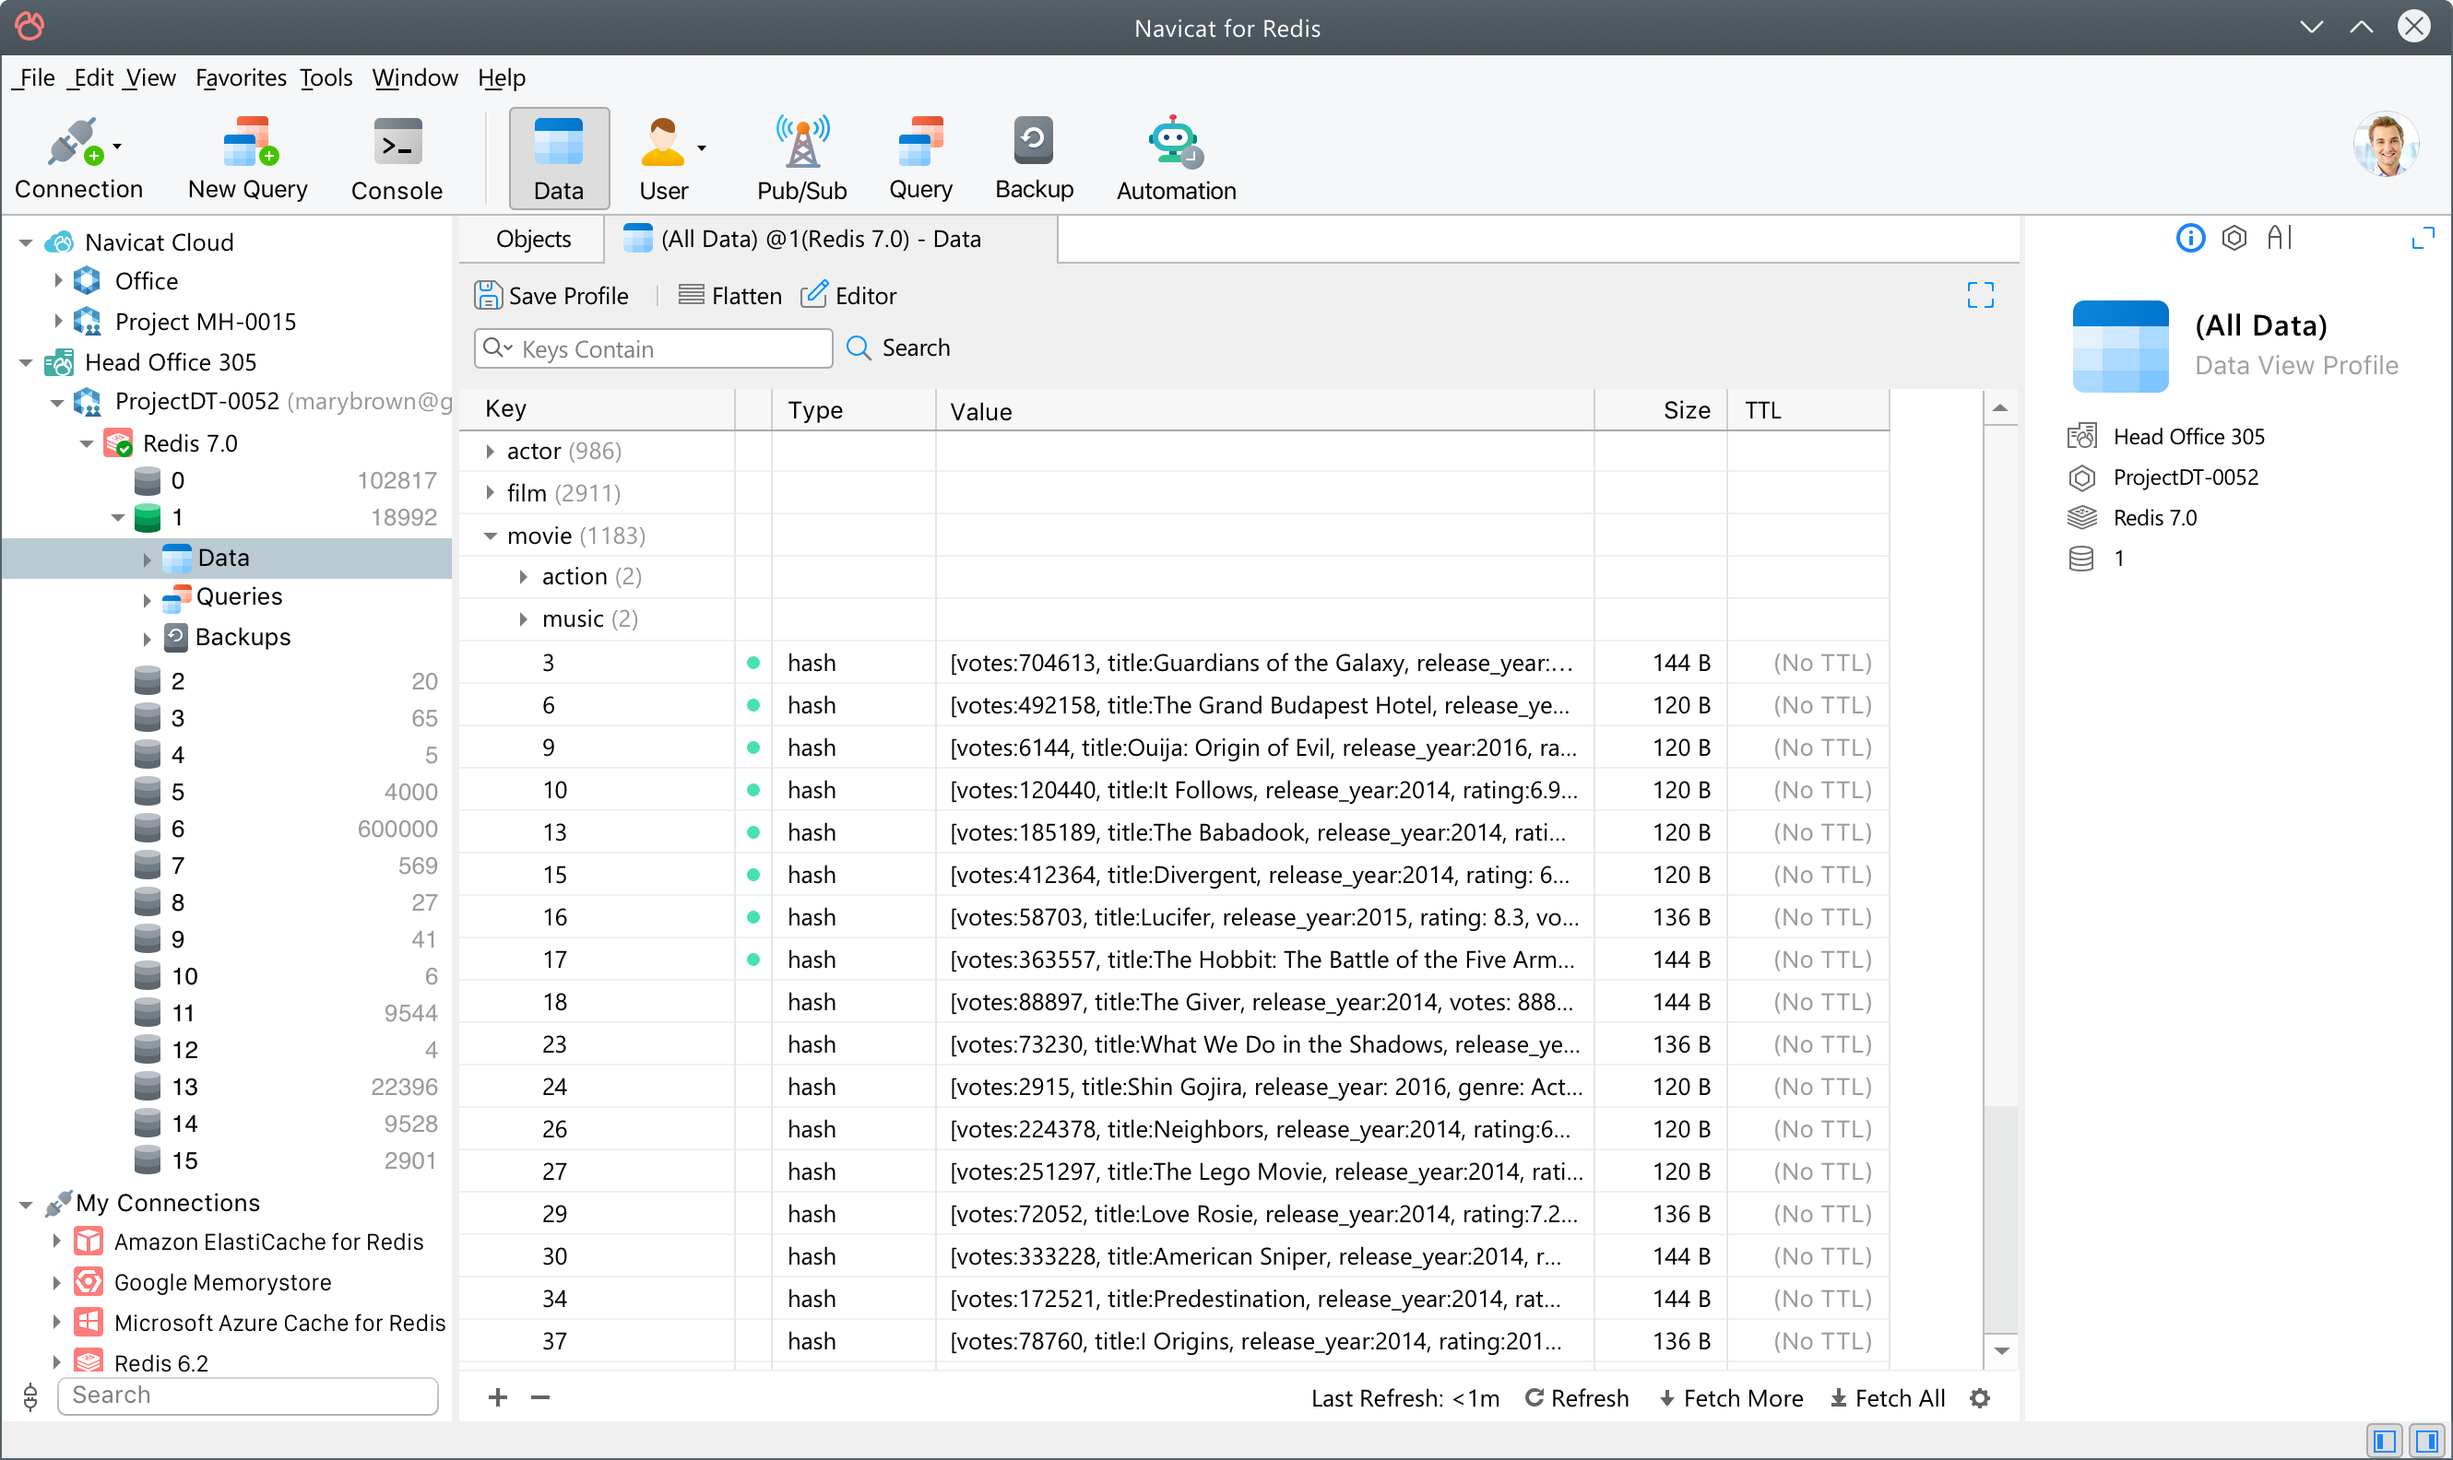Toggle Flatten key view

click(729, 296)
